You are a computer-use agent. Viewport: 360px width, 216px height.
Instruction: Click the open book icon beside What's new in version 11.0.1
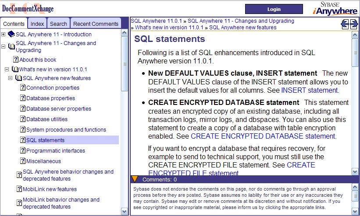tap(15, 69)
